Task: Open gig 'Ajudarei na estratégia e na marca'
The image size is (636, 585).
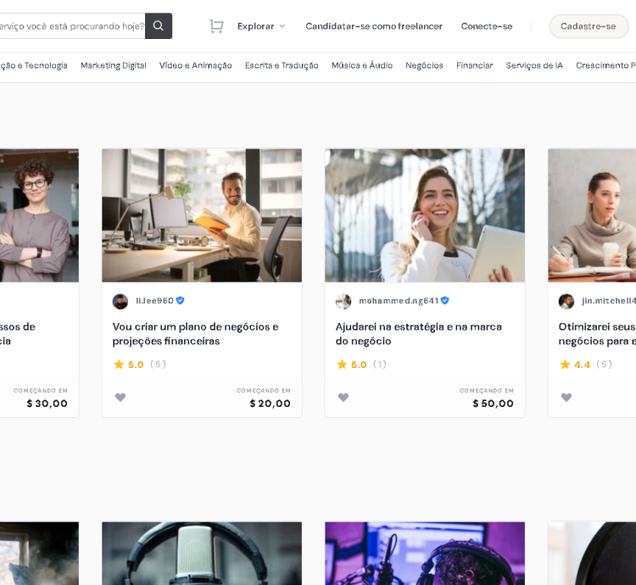Action: (x=419, y=334)
